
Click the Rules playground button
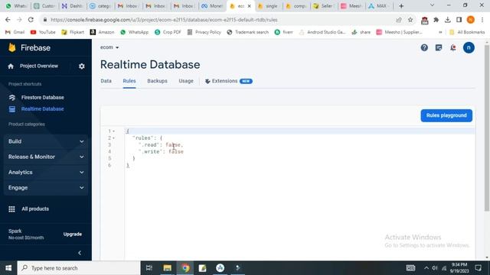click(446, 115)
